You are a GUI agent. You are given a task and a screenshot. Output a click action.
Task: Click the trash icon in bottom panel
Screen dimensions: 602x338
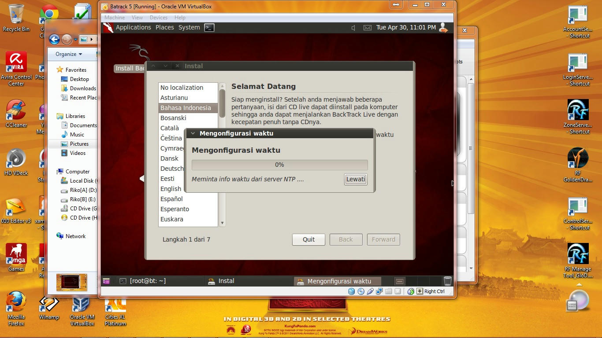tap(447, 281)
